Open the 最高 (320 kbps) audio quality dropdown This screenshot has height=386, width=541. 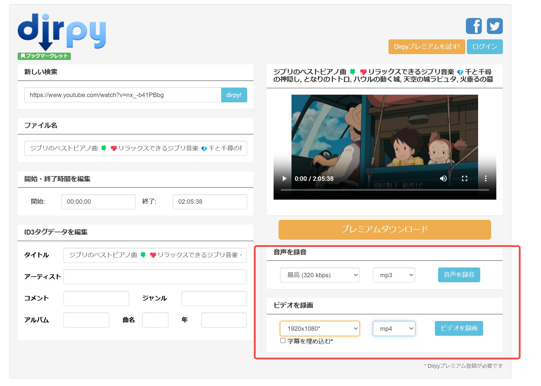tap(320, 275)
